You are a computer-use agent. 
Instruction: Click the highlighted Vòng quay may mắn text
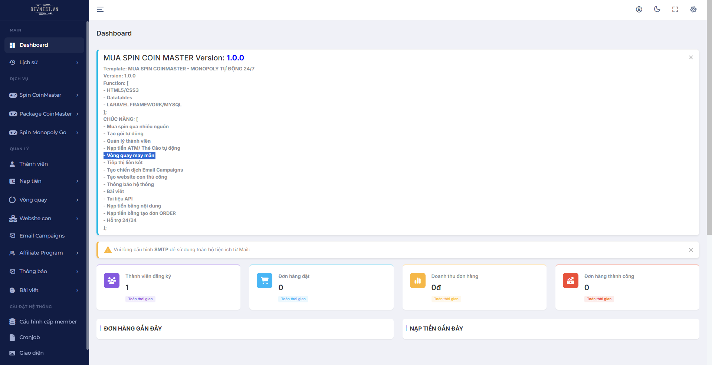(129, 156)
